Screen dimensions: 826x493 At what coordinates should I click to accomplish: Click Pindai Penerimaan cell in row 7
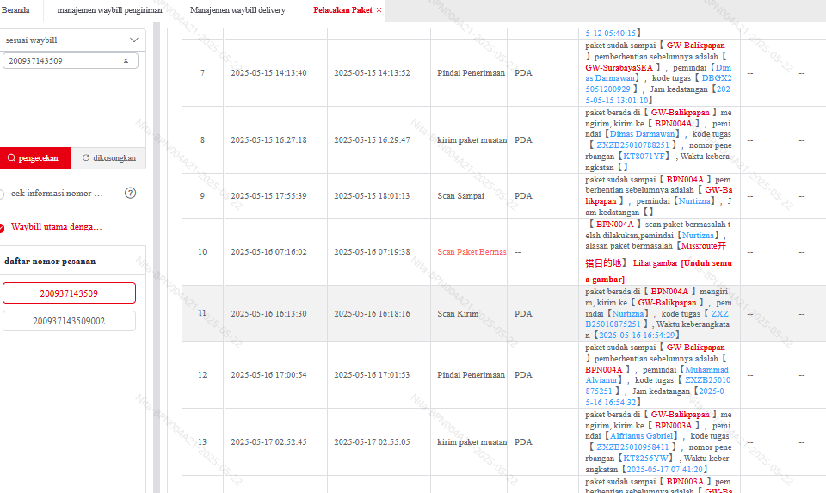coord(471,72)
